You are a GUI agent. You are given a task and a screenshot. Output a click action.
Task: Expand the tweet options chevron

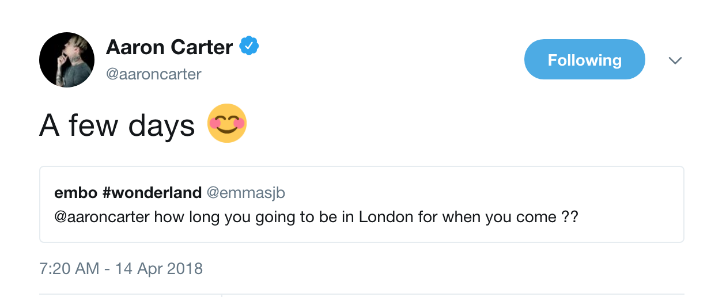(x=675, y=60)
